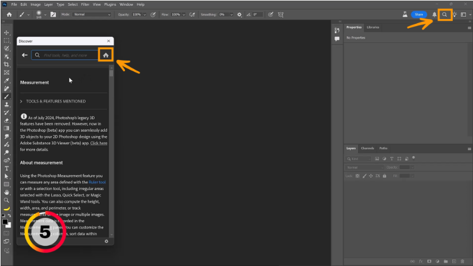The width and height of the screenshot is (473, 266).
Task: Toggle pressure for size
Action: point(271,14)
